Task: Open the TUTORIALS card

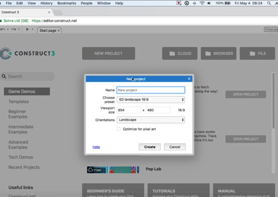Action: [179, 190]
